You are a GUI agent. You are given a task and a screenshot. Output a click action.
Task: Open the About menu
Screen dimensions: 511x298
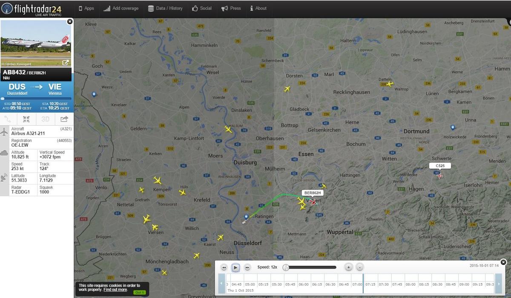tap(258, 8)
